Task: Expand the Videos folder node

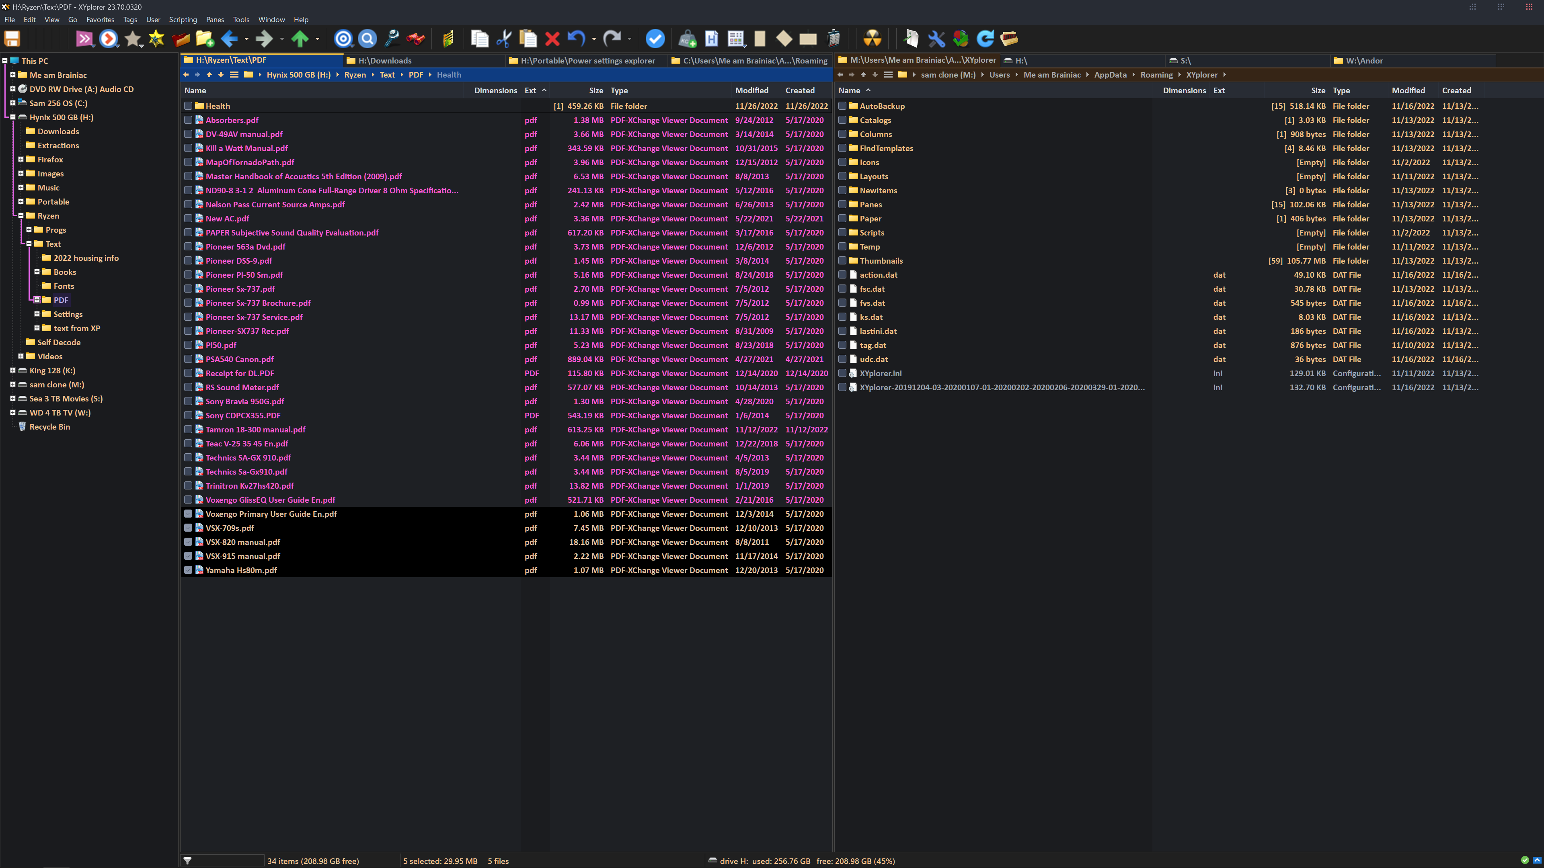Action: 21,356
